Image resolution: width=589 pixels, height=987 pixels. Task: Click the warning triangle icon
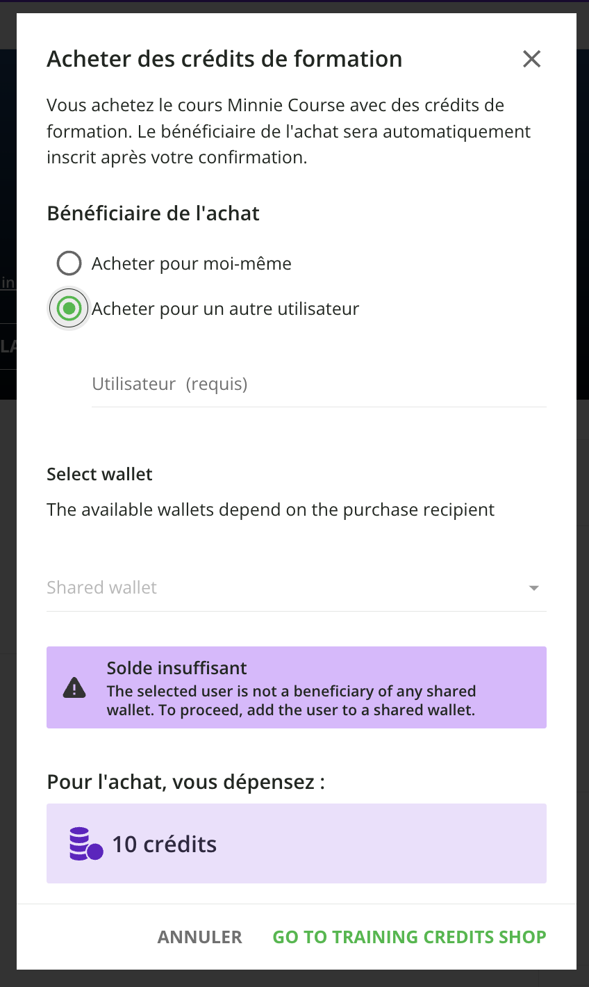pos(74,687)
